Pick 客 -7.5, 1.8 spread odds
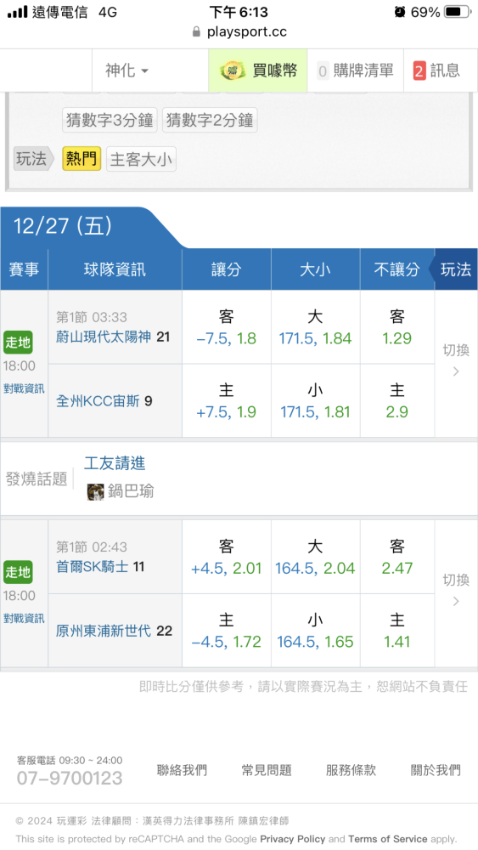Viewport: 478px width, 850px height. pos(227,327)
